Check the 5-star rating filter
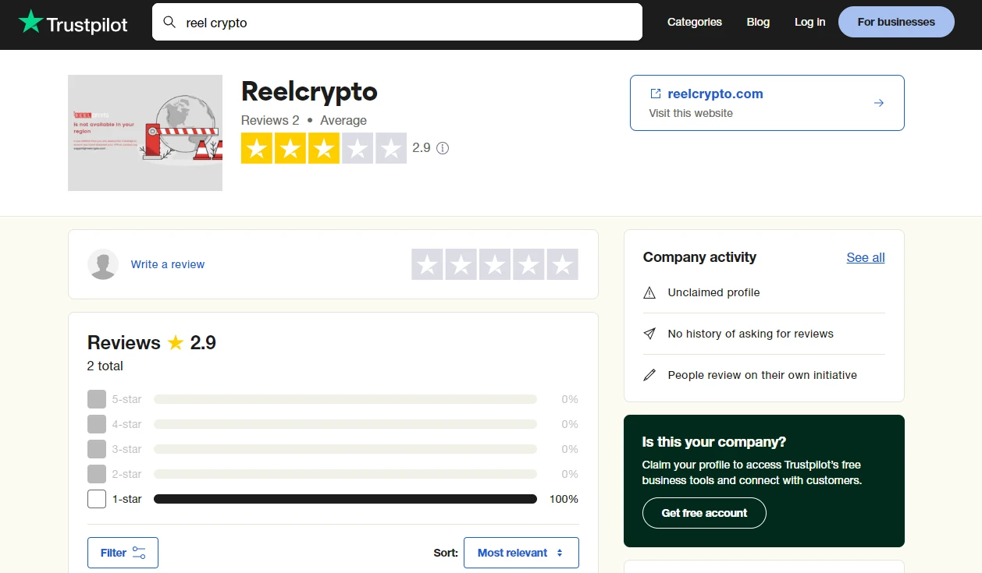This screenshot has width=982, height=573. (96, 398)
